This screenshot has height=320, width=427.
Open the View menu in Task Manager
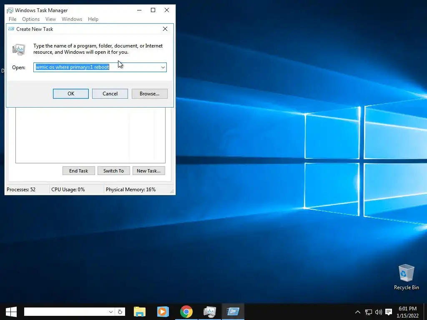pos(50,19)
